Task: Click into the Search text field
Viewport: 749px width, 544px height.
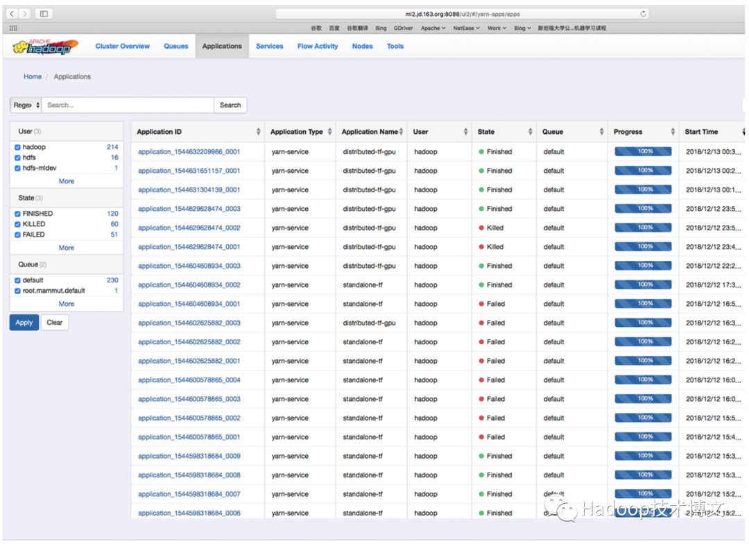Action: 128,105
